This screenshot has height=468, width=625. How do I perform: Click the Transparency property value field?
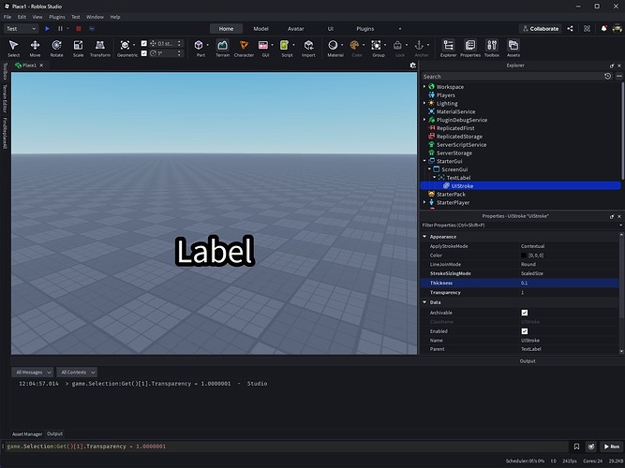tap(569, 292)
